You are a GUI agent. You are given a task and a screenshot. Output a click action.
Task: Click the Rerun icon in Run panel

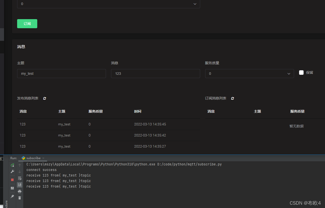pyautogui.click(x=12, y=165)
